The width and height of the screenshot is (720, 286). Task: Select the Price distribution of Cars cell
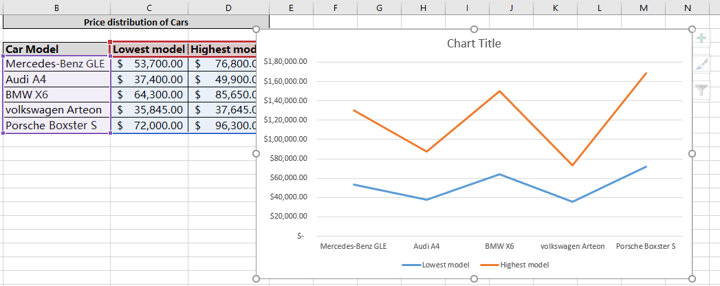coord(136,22)
